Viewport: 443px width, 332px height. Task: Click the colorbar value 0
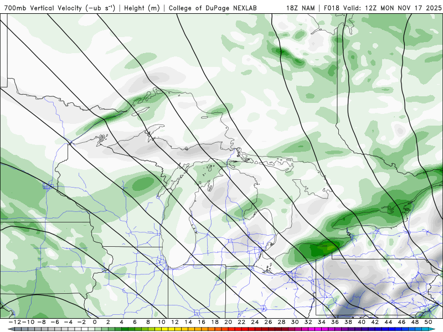tap(95, 322)
